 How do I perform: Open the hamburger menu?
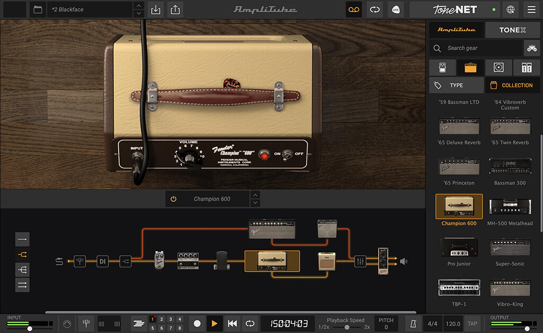tap(530, 10)
